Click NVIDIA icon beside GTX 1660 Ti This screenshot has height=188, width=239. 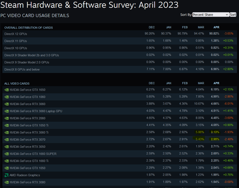pos(6,161)
